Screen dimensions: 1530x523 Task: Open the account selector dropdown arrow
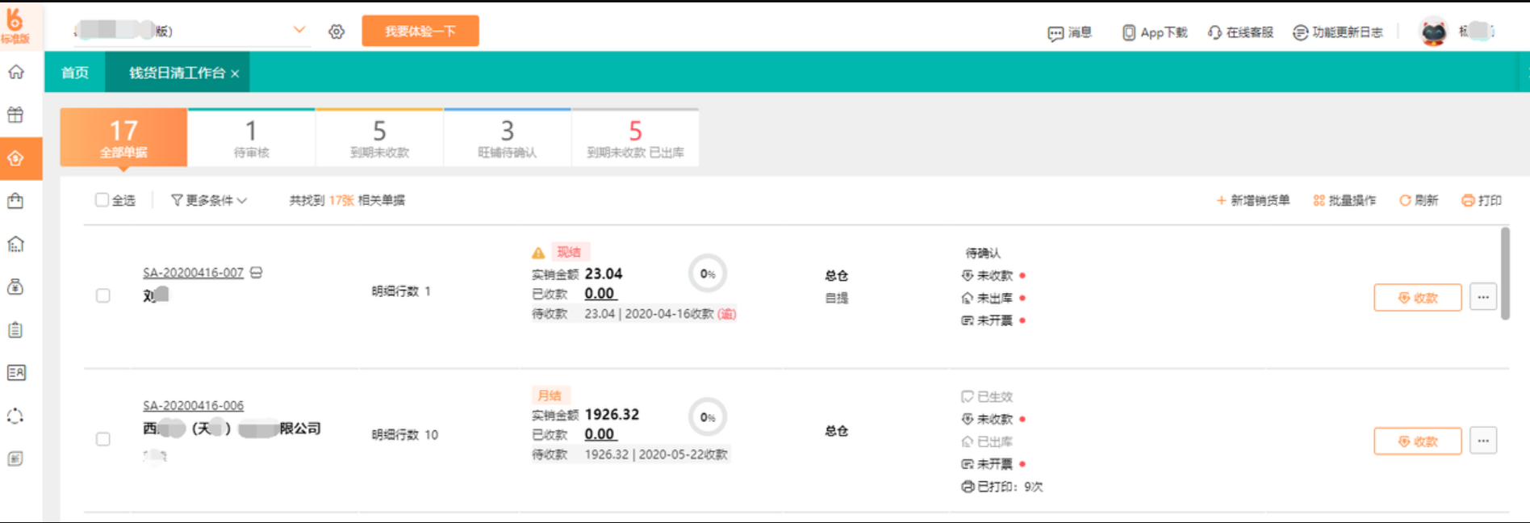coord(299,30)
